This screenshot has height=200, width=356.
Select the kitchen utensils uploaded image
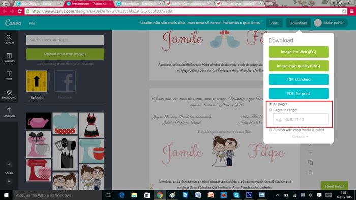(65, 153)
